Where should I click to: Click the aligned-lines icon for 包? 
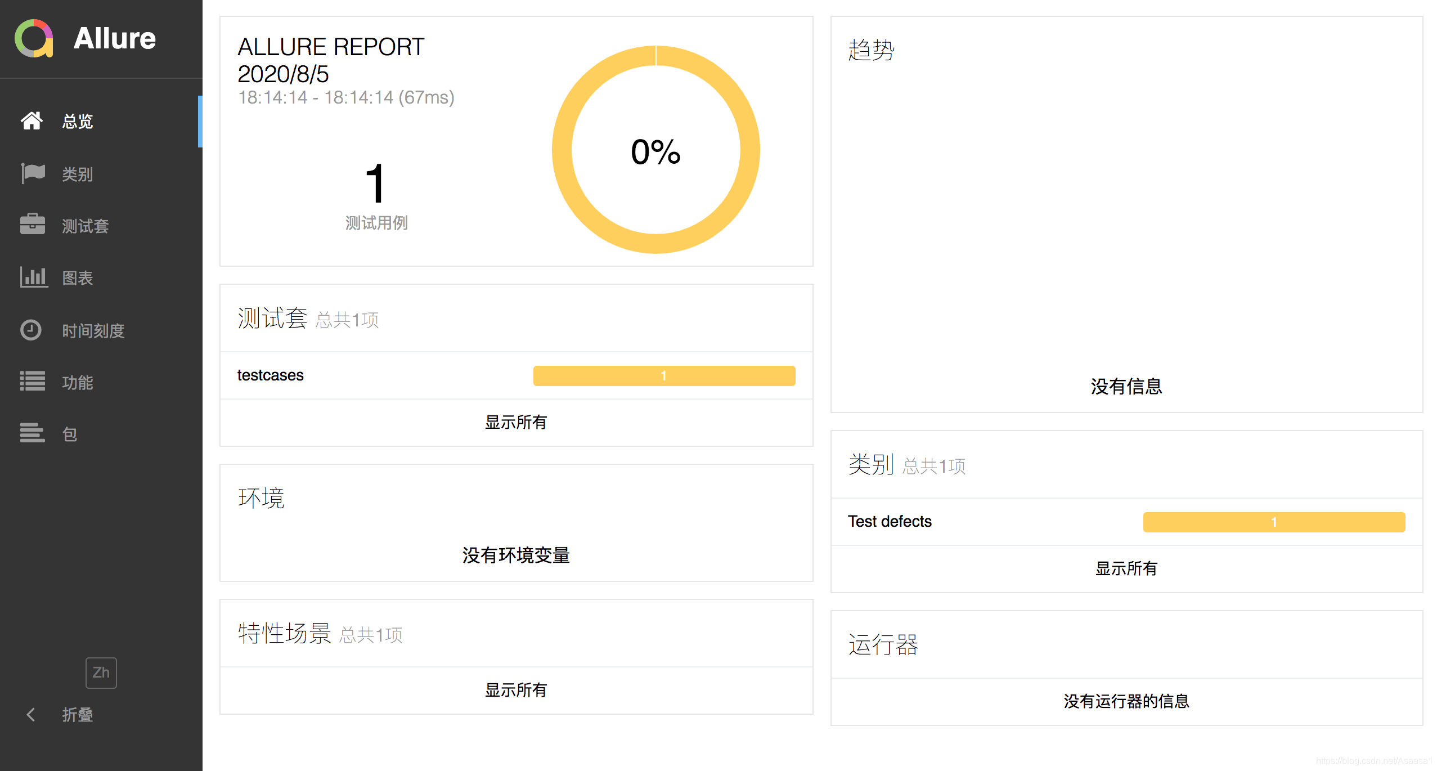click(x=33, y=433)
